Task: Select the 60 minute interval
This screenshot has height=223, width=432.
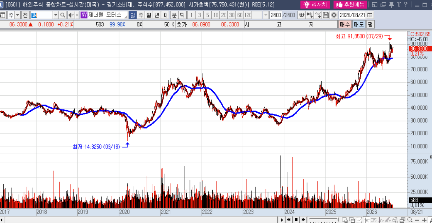Action: coord(240,15)
